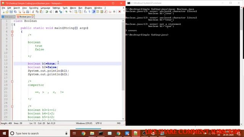Click the taskbar search box
This screenshot has height=137, width=244.
[x=39, y=133]
